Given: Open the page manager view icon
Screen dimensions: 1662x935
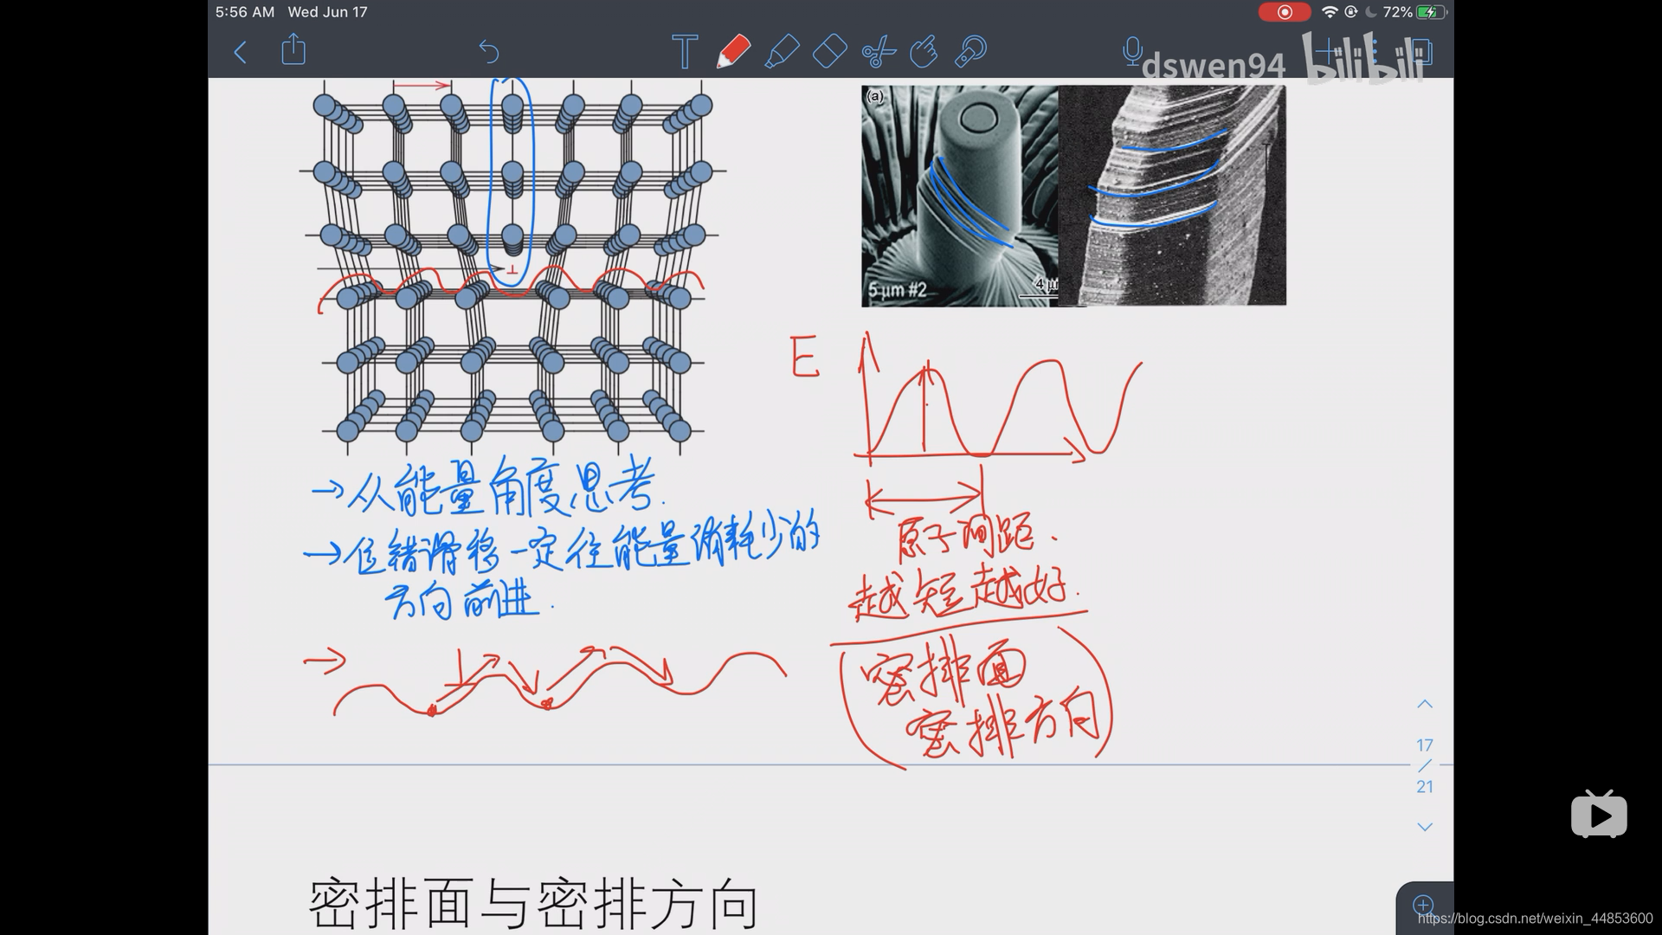Looking at the screenshot, I should pos(1422,52).
